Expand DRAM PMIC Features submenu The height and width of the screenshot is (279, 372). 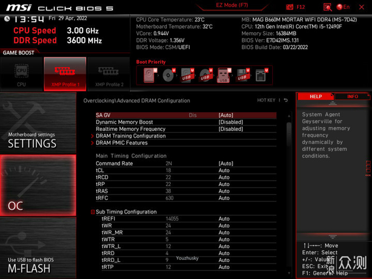121,143
